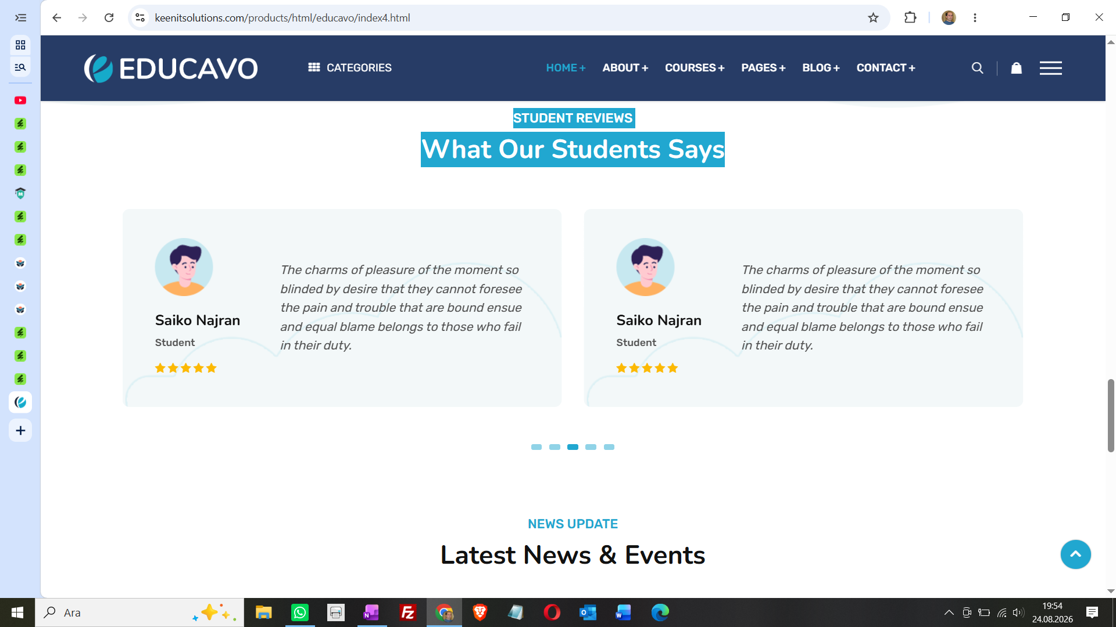
Task: Expand the BLOG menu
Action: click(x=821, y=68)
